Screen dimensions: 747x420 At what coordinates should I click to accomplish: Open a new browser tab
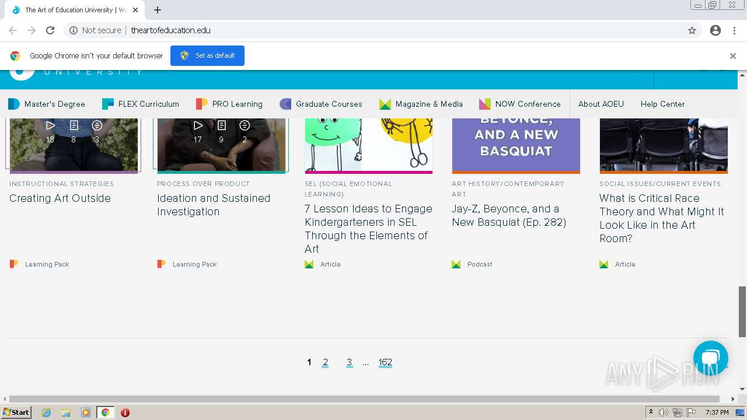pyautogui.click(x=158, y=10)
